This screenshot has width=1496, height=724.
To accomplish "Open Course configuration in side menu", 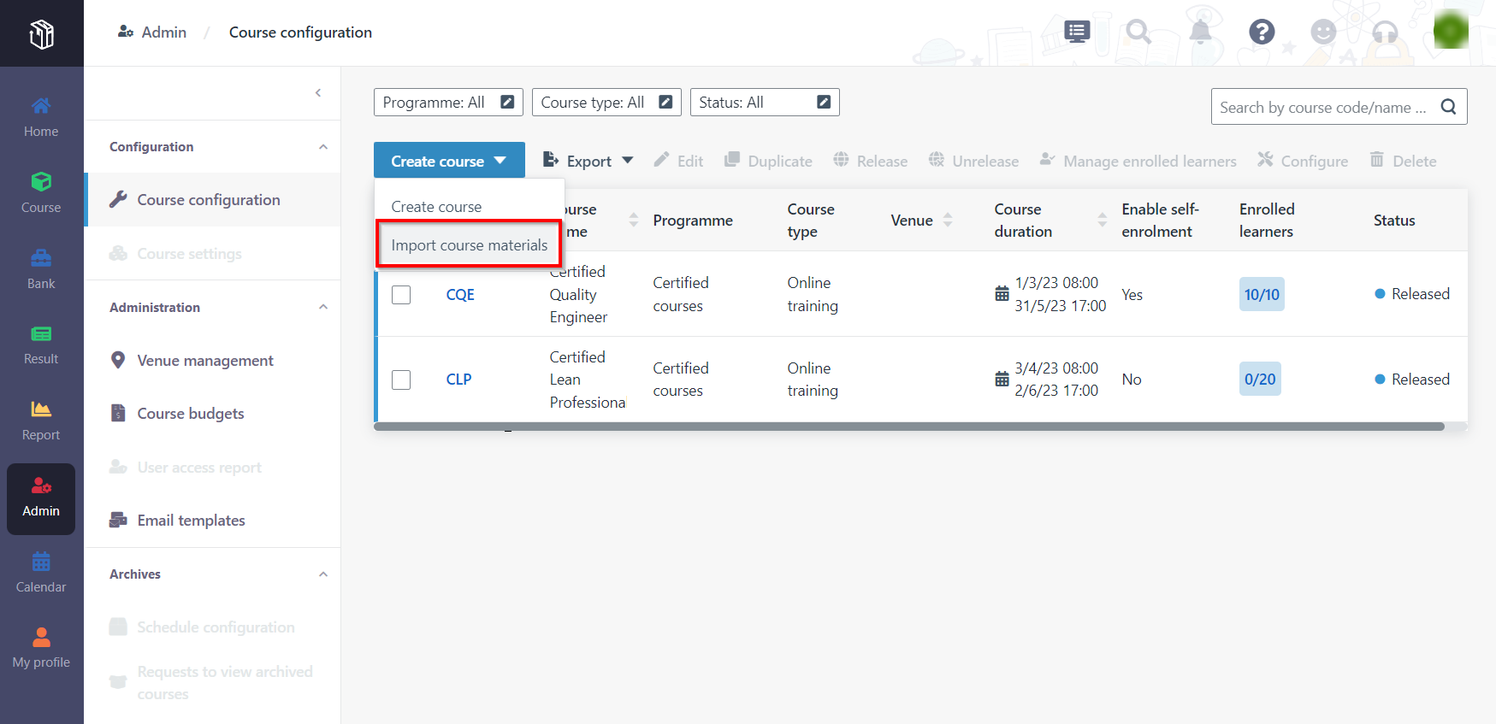I will point(213,200).
